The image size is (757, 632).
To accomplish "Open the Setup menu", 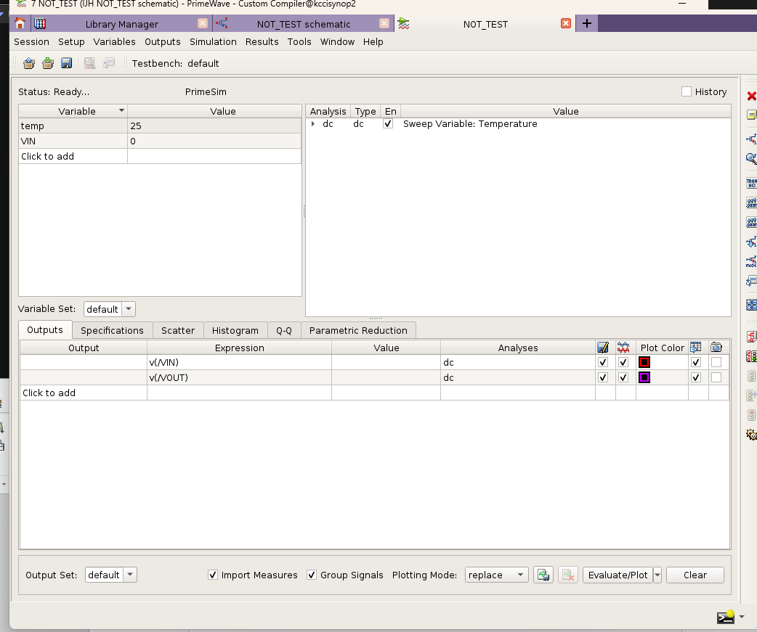I will click(x=71, y=42).
